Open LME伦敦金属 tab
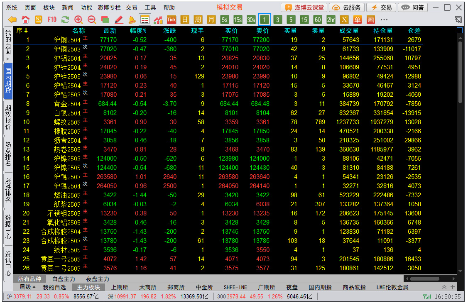Image resolution: width=468 pixels, height=303 pixels. pyautogui.click(x=392, y=287)
